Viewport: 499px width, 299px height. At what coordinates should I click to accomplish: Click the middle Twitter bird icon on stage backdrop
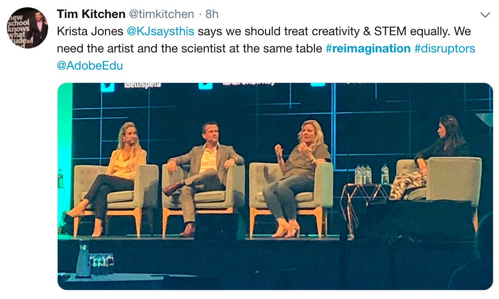pos(205,85)
